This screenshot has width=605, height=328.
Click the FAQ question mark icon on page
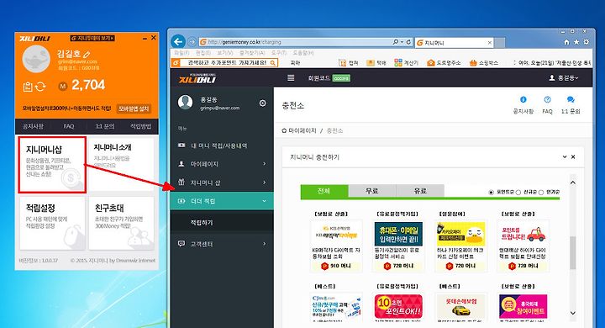click(x=547, y=100)
